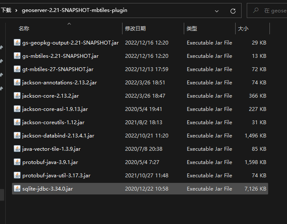
Task: Expand the breadcrumb chevron after 下载
Action: coord(16,10)
